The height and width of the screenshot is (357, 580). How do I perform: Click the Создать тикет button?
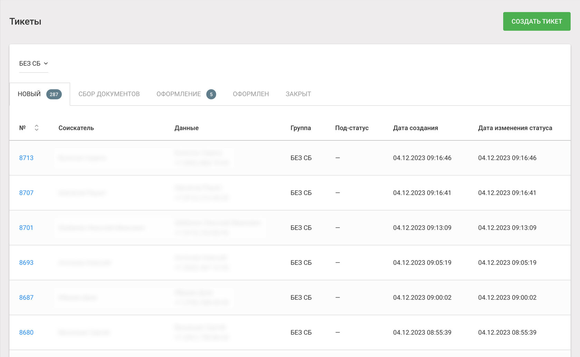click(x=536, y=21)
